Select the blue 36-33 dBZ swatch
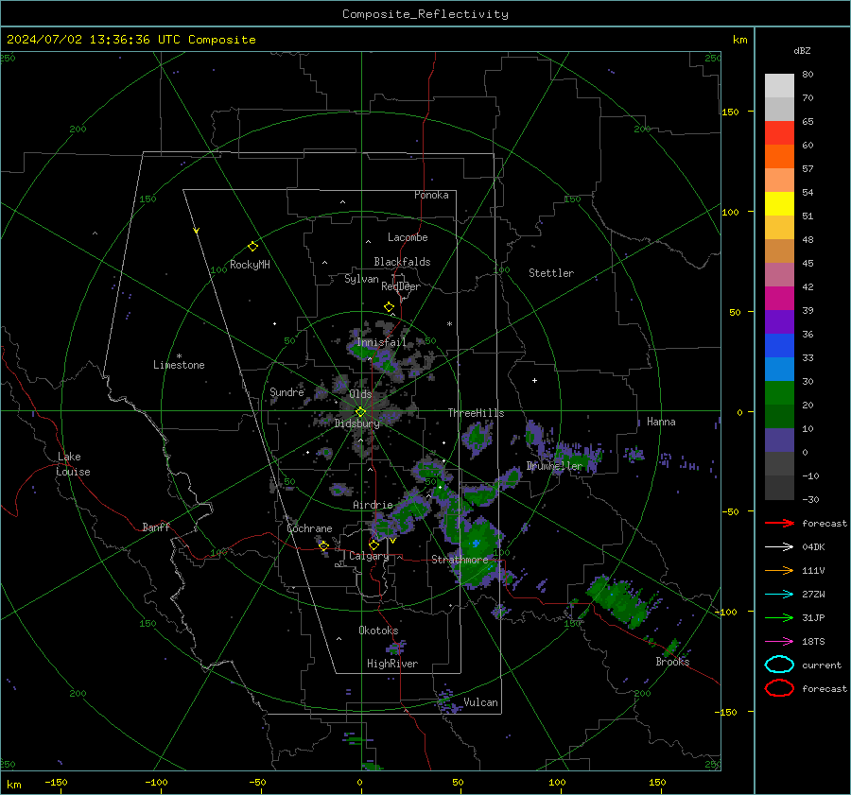Screen dimensions: 851x795 pos(779,346)
